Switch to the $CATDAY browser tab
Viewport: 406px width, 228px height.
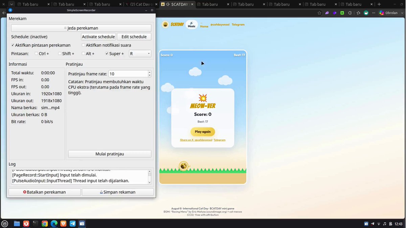[177, 4]
